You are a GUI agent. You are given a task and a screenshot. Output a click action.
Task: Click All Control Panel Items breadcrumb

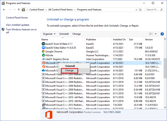click(60, 10)
